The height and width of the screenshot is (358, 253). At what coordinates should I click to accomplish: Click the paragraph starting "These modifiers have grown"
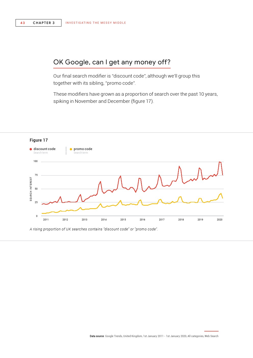coord(135,97)
